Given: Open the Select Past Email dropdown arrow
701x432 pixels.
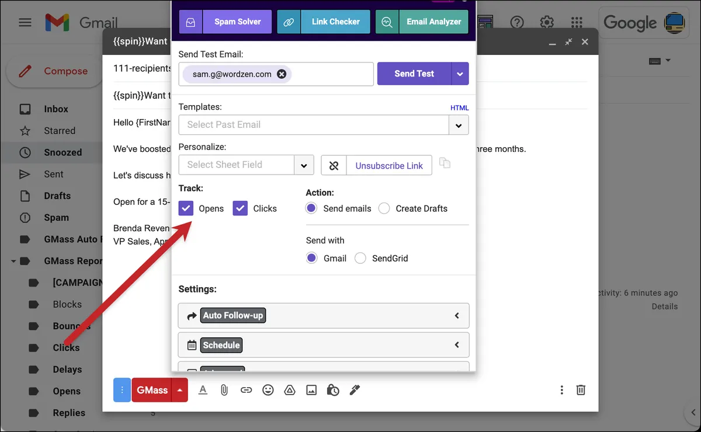Looking at the screenshot, I should point(459,125).
